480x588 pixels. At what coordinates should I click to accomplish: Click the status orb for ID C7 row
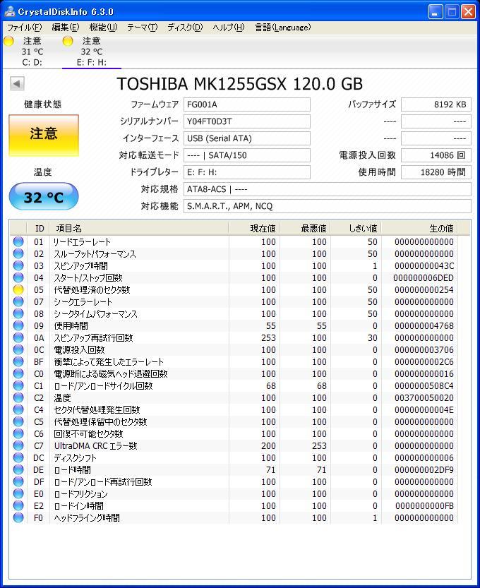pyautogui.click(x=18, y=445)
